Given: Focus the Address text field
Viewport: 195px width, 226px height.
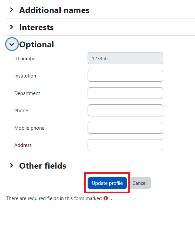Looking at the screenshot, I should coord(125,145).
